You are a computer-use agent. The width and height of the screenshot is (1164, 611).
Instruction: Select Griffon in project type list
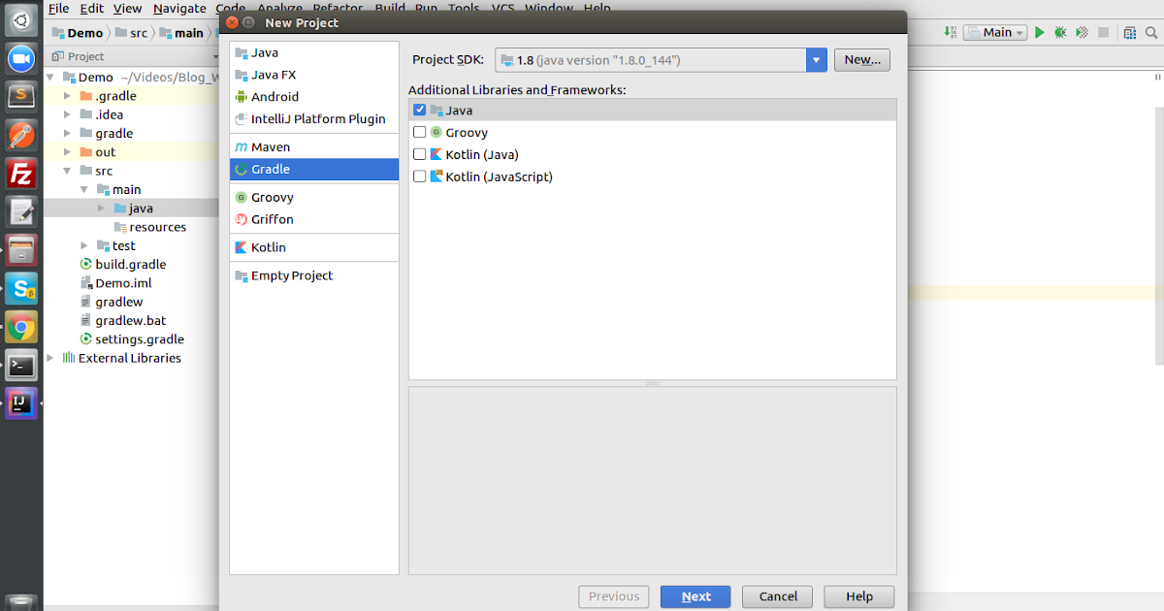coord(314,219)
